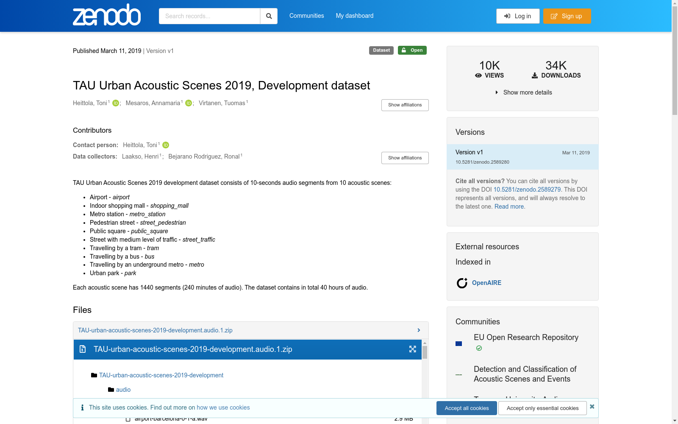Viewport: 678px width, 424px height.
Task: Open the audio folder in the preview
Action: click(x=123, y=390)
